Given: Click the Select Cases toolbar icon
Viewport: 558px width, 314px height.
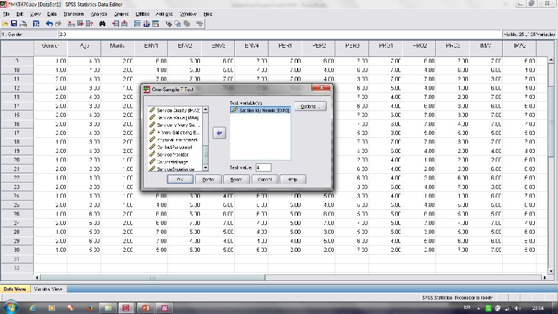Looking at the screenshot, I should click(x=156, y=24).
